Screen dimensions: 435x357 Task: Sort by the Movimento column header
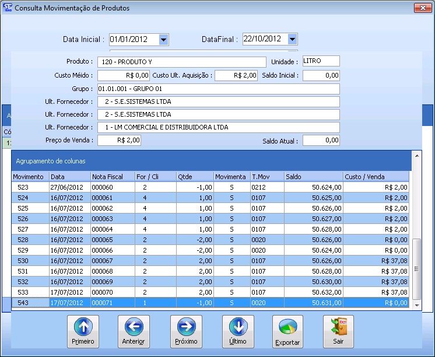click(x=30, y=177)
